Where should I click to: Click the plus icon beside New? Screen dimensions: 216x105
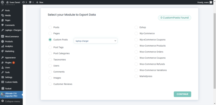(x=37, y=2)
